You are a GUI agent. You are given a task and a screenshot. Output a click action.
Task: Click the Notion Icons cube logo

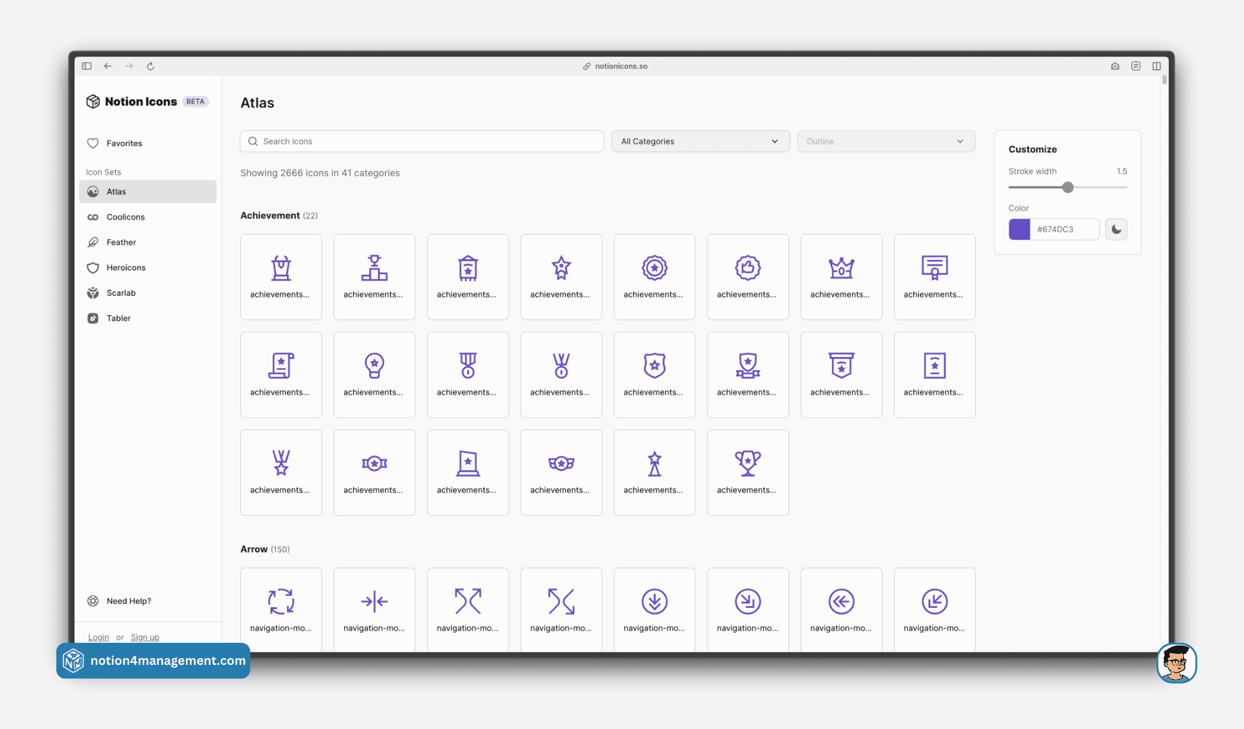93,102
